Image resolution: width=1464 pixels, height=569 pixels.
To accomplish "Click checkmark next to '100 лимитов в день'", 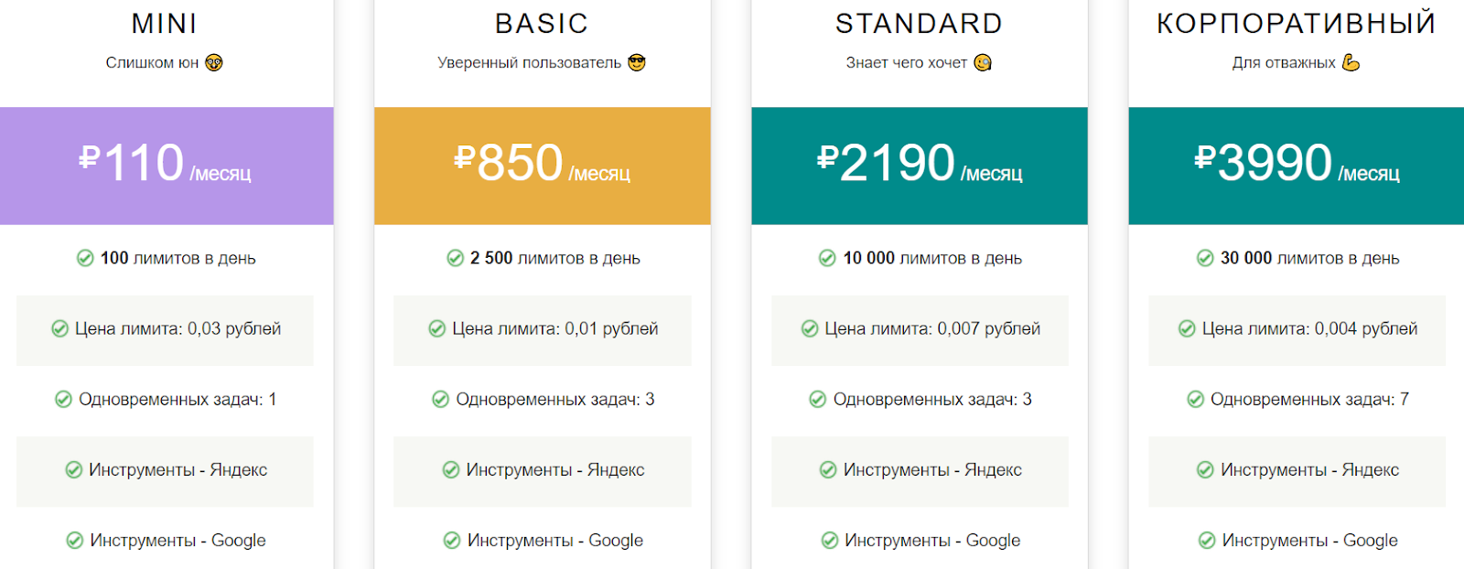I will click(85, 258).
